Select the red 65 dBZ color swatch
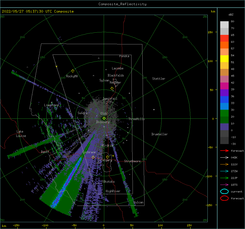The width and height of the screenshot is (245, 229). pos(224,38)
